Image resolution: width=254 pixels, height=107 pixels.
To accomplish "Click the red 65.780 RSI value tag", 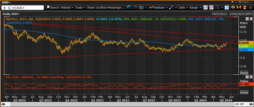I will tap(246, 84).
